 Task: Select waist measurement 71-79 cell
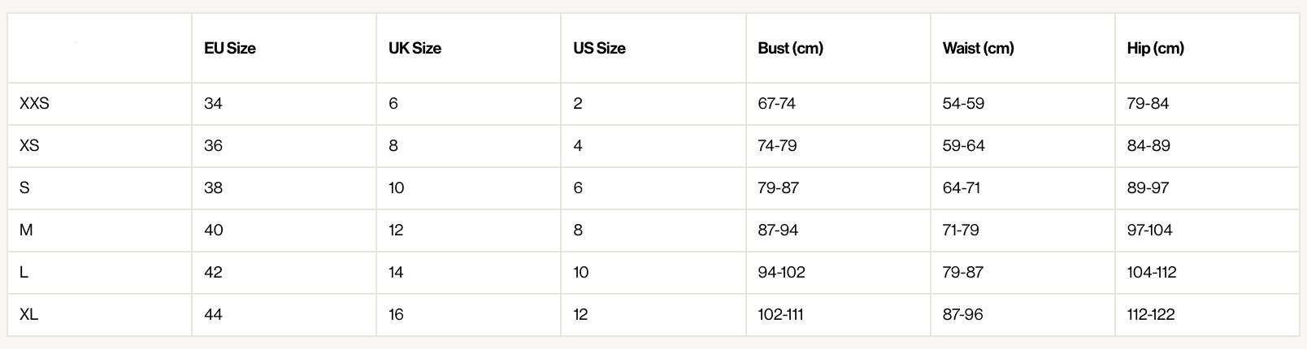pyautogui.click(x=961, y=231)
